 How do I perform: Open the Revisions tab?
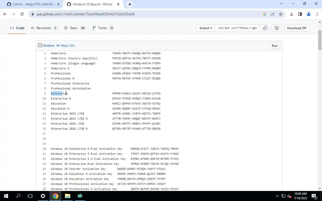[44, 28]
